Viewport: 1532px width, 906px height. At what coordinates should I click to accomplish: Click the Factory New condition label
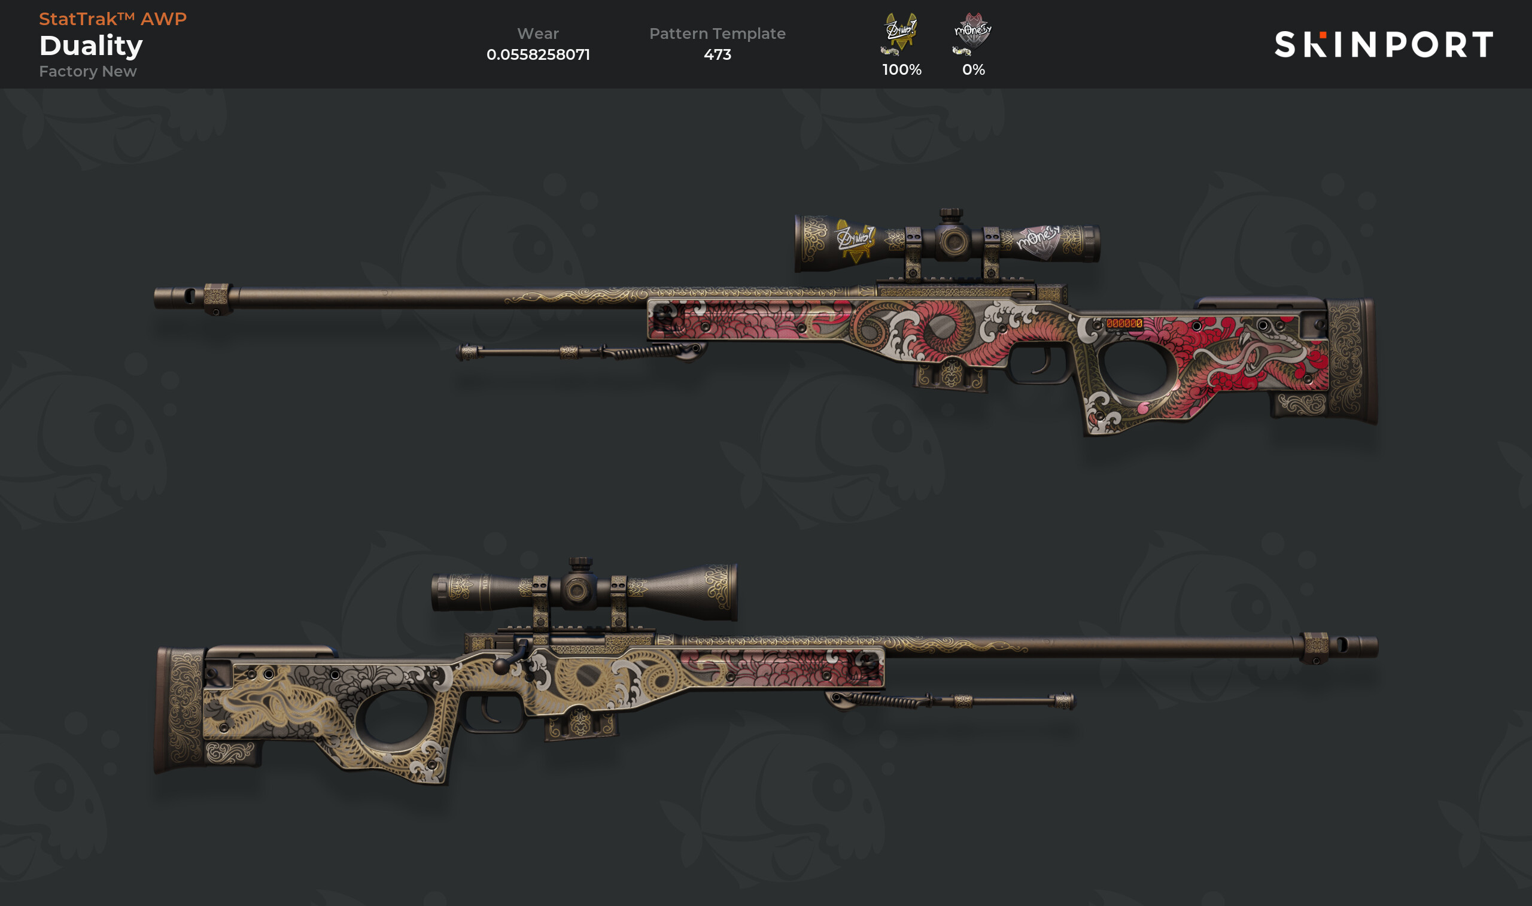[x=88, y=71]
